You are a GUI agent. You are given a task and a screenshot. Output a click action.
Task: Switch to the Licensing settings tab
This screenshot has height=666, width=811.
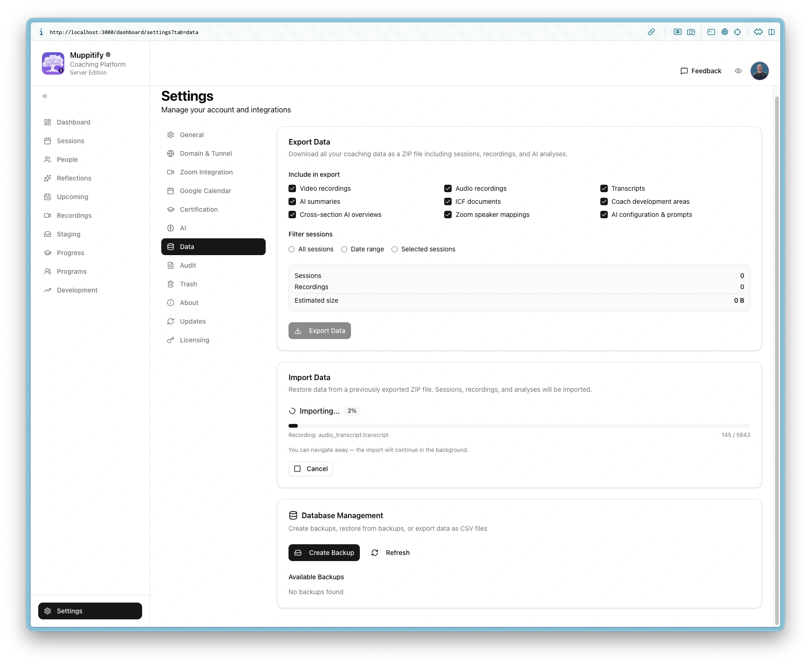click(194, 340)
